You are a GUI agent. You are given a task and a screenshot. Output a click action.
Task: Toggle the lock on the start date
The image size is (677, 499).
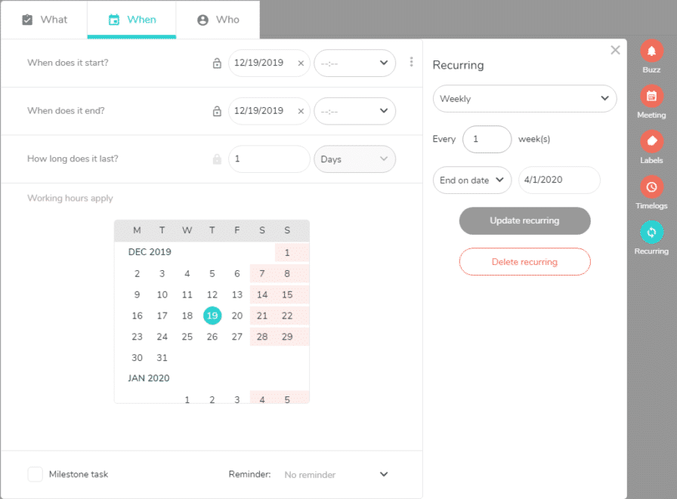pos(216,63)
